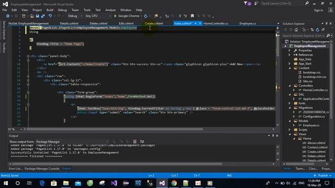Switch to the Create.cshtml tab
This screenshot has height=188, width=335.
154,23
